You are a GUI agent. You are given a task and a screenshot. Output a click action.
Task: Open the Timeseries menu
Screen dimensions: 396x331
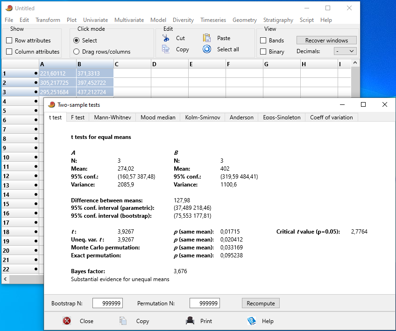pyautogui.click(x=213, y=20)
